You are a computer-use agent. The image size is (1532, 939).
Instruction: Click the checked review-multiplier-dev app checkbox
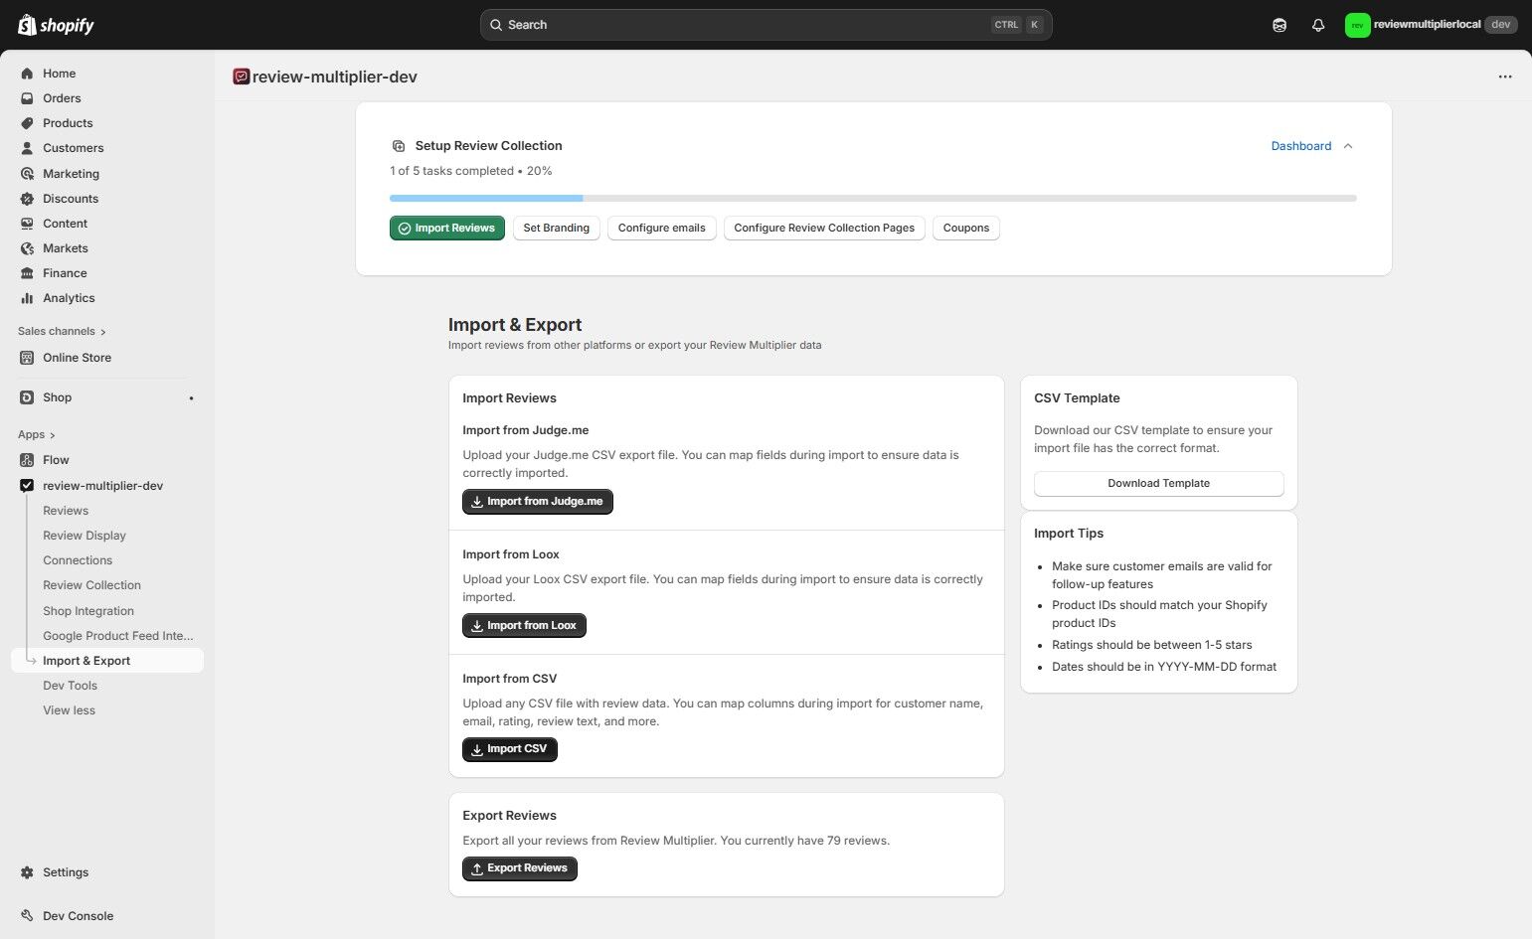tap(27, 485)
